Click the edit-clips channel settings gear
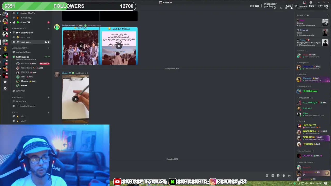 [x=48, y=42]
